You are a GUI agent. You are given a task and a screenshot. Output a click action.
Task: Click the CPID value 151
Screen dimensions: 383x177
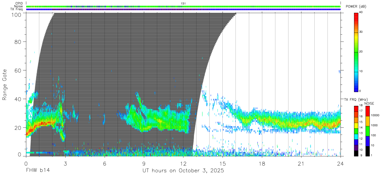tap(183, 3)
